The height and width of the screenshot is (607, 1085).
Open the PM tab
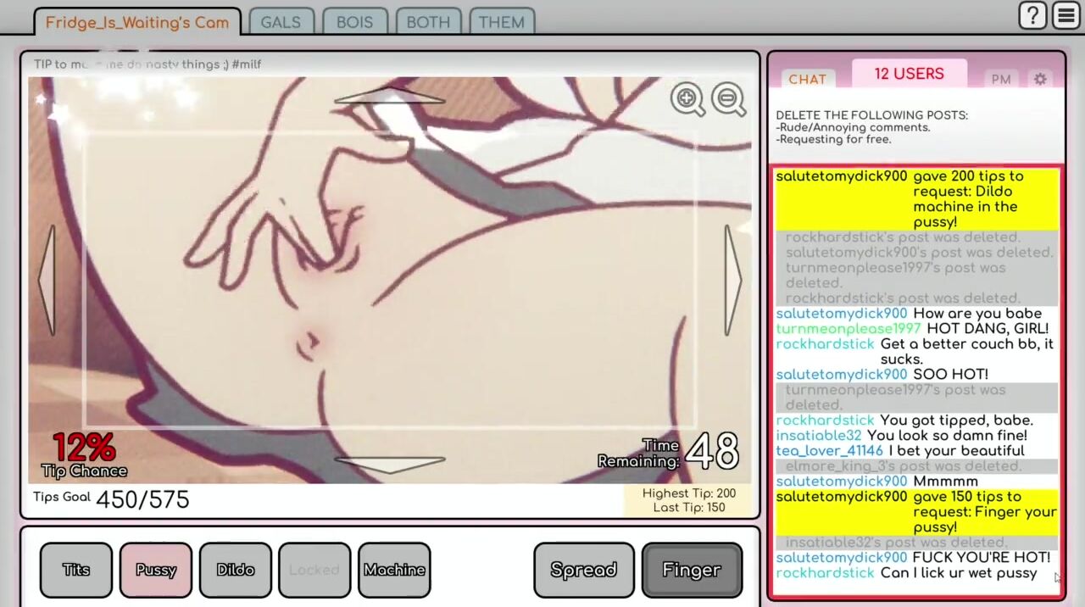(x=1001, y=79)
